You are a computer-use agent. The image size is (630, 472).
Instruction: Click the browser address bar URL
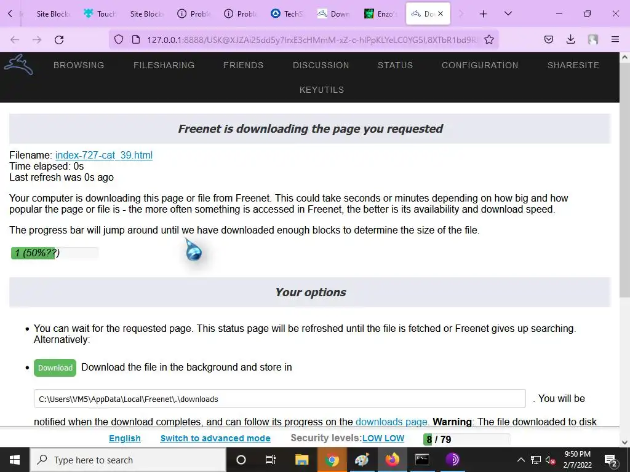tap(312, 39)
